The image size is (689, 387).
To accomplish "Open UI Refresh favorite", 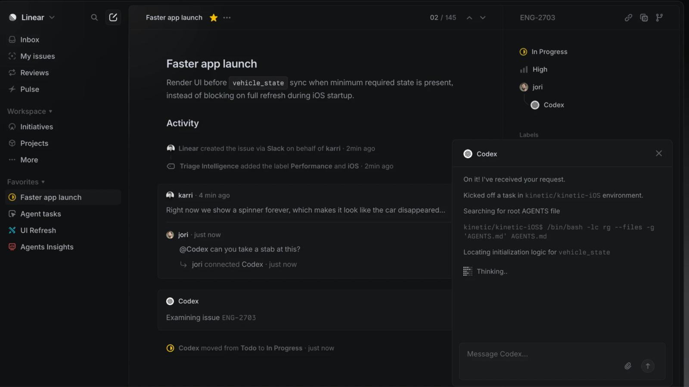I will point(64,230).
